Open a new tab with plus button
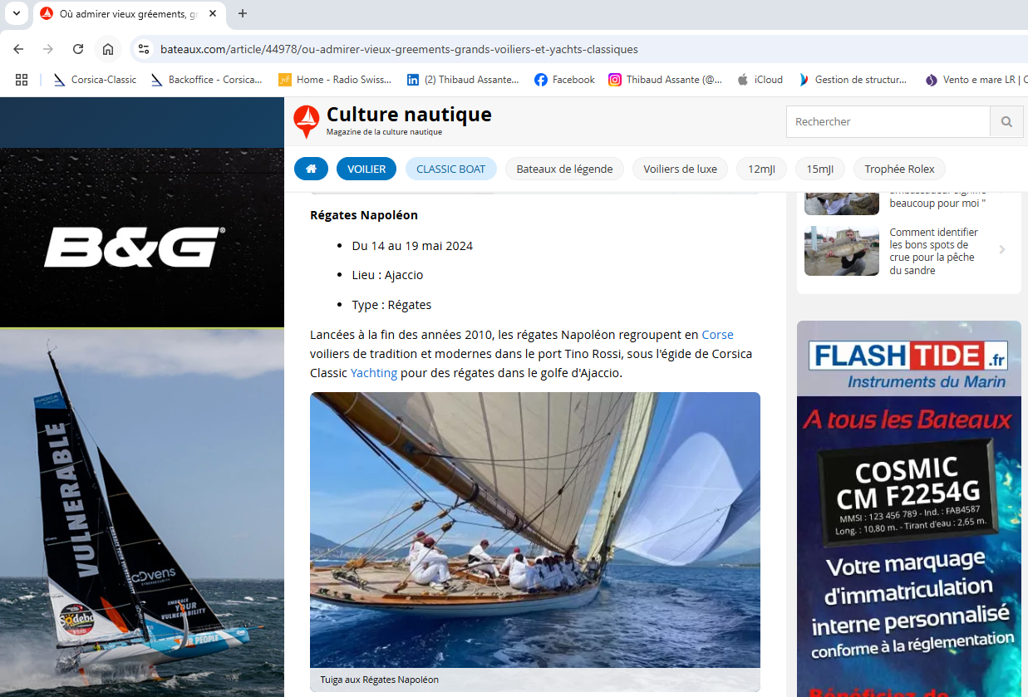The image size is (1028, 697). click(243, 13)
